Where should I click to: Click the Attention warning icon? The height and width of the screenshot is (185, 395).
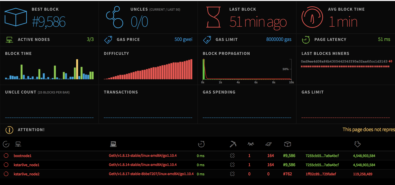coord(9,130)
